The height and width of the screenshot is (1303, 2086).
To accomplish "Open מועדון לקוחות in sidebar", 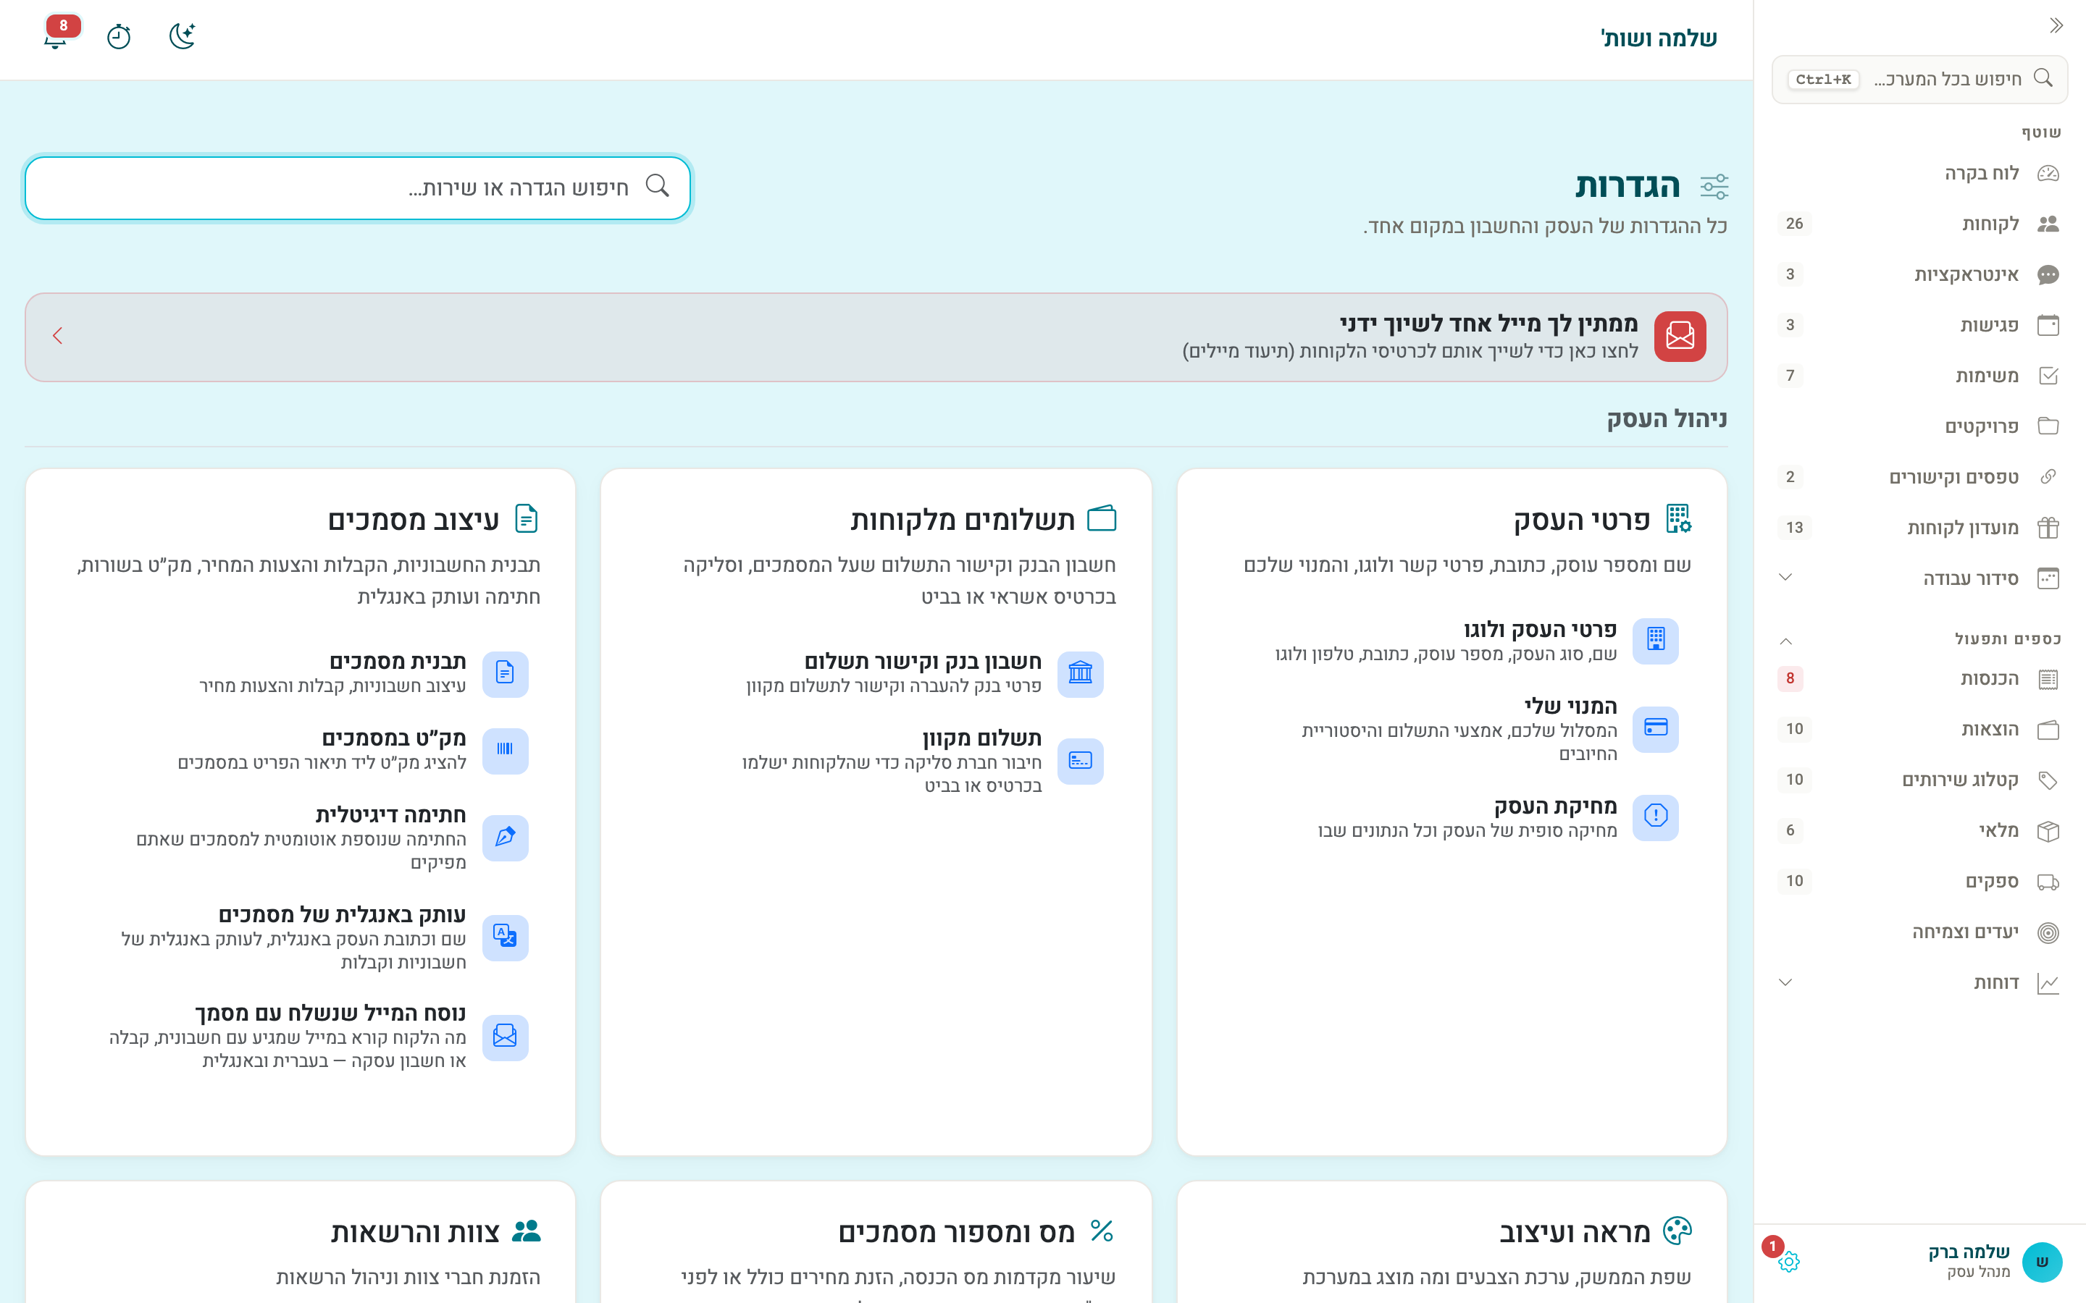I will click(1919, 528).
